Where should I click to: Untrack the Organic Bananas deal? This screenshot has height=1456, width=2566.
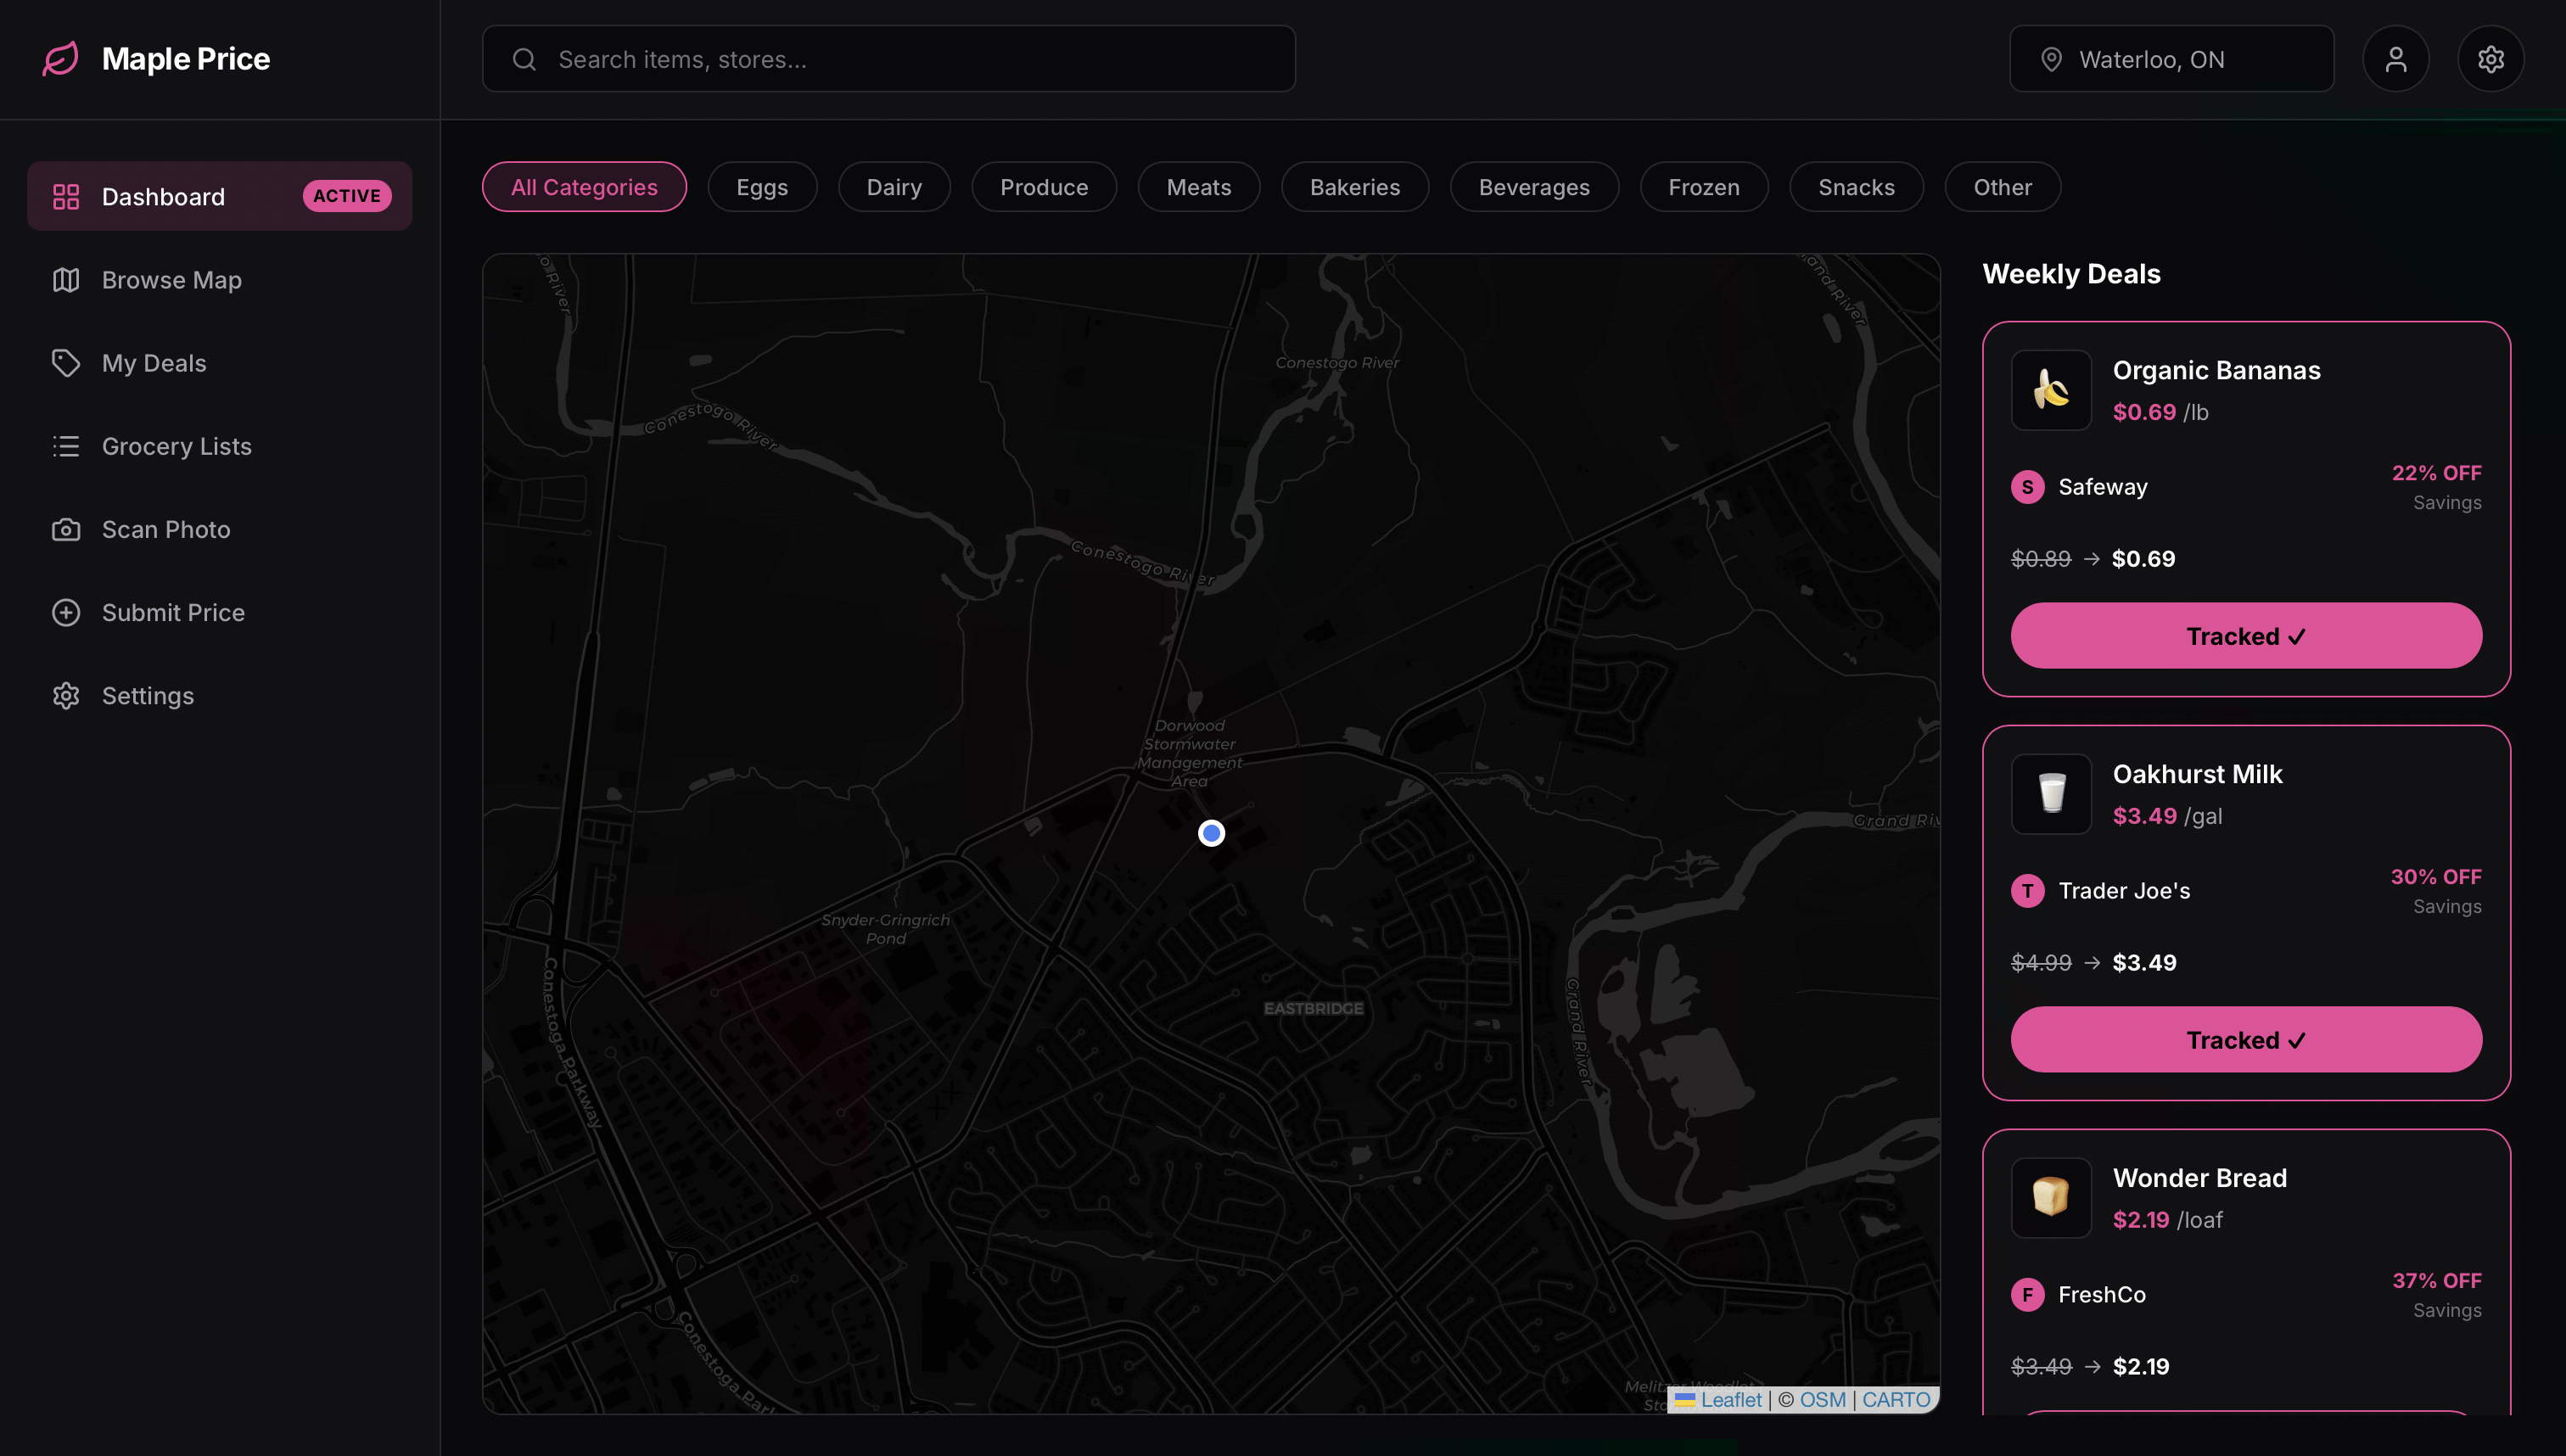(2245, 636)
